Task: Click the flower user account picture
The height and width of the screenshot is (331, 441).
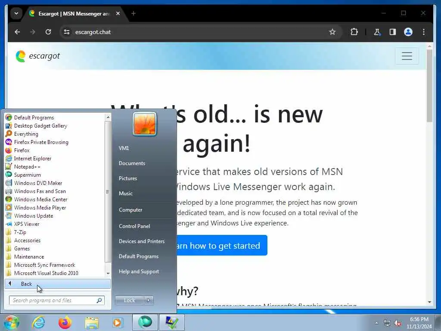Action: 145,124
